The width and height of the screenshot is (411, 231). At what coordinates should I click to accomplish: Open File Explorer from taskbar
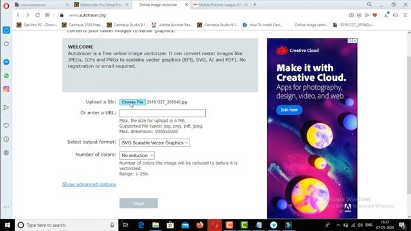(x=155, y=225)
